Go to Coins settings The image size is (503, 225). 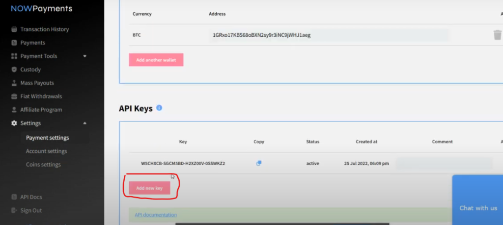pos(43,165)
